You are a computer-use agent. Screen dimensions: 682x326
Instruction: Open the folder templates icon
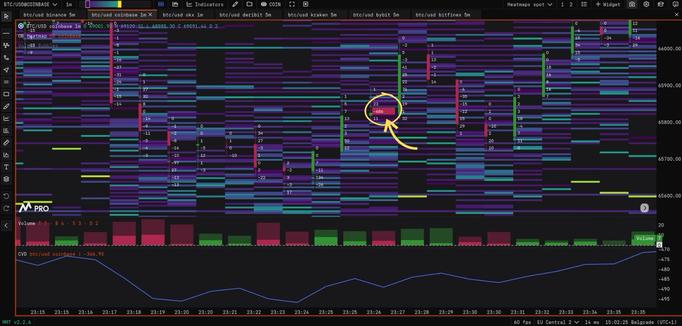coord(249,4)
